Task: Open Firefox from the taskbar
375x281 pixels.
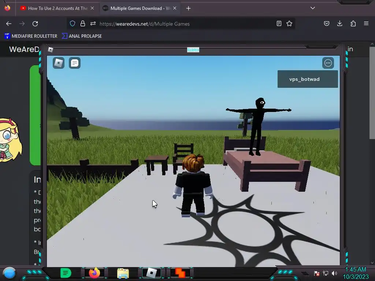Action: (94, 273)
